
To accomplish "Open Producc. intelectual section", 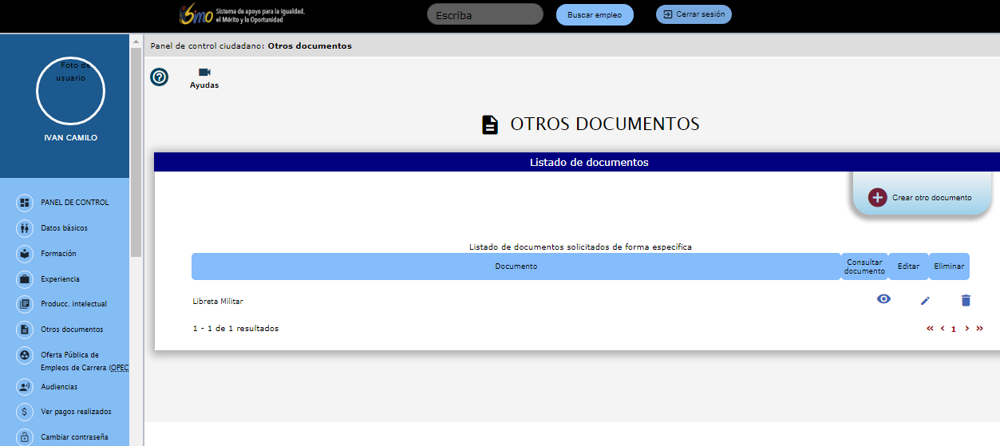I will [x=73, y=304].
